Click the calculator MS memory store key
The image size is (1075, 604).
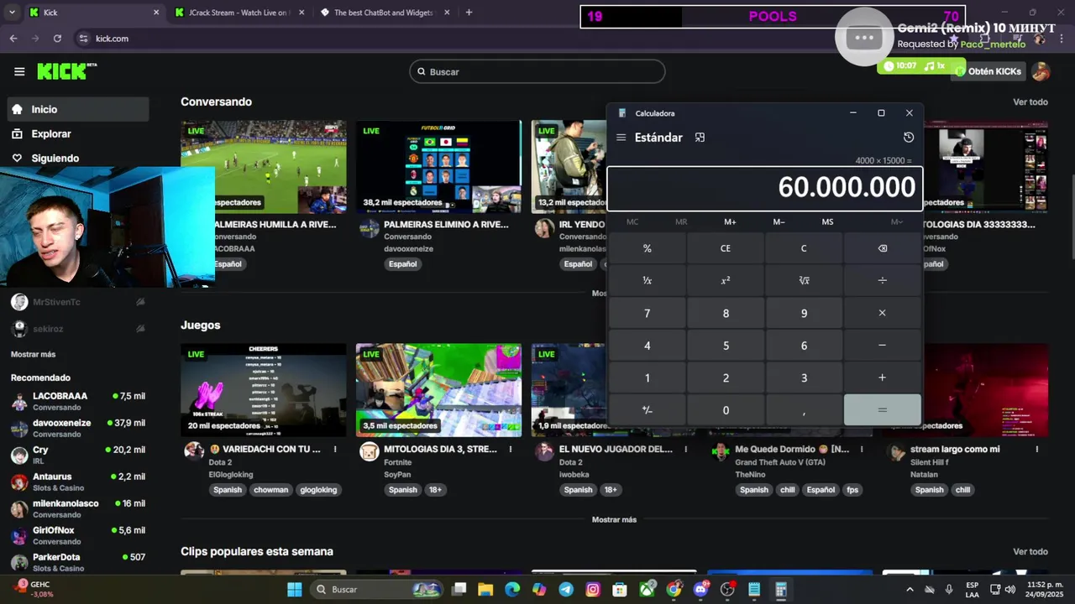click(827, 222)
